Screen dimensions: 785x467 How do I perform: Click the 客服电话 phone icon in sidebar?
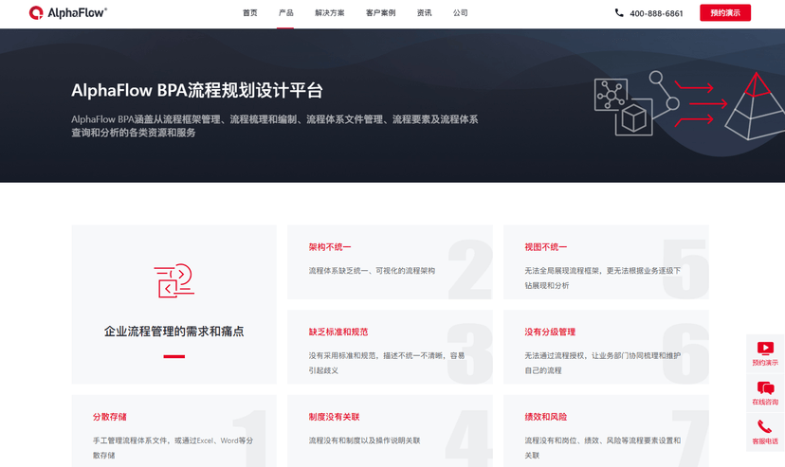click(765, 426)
